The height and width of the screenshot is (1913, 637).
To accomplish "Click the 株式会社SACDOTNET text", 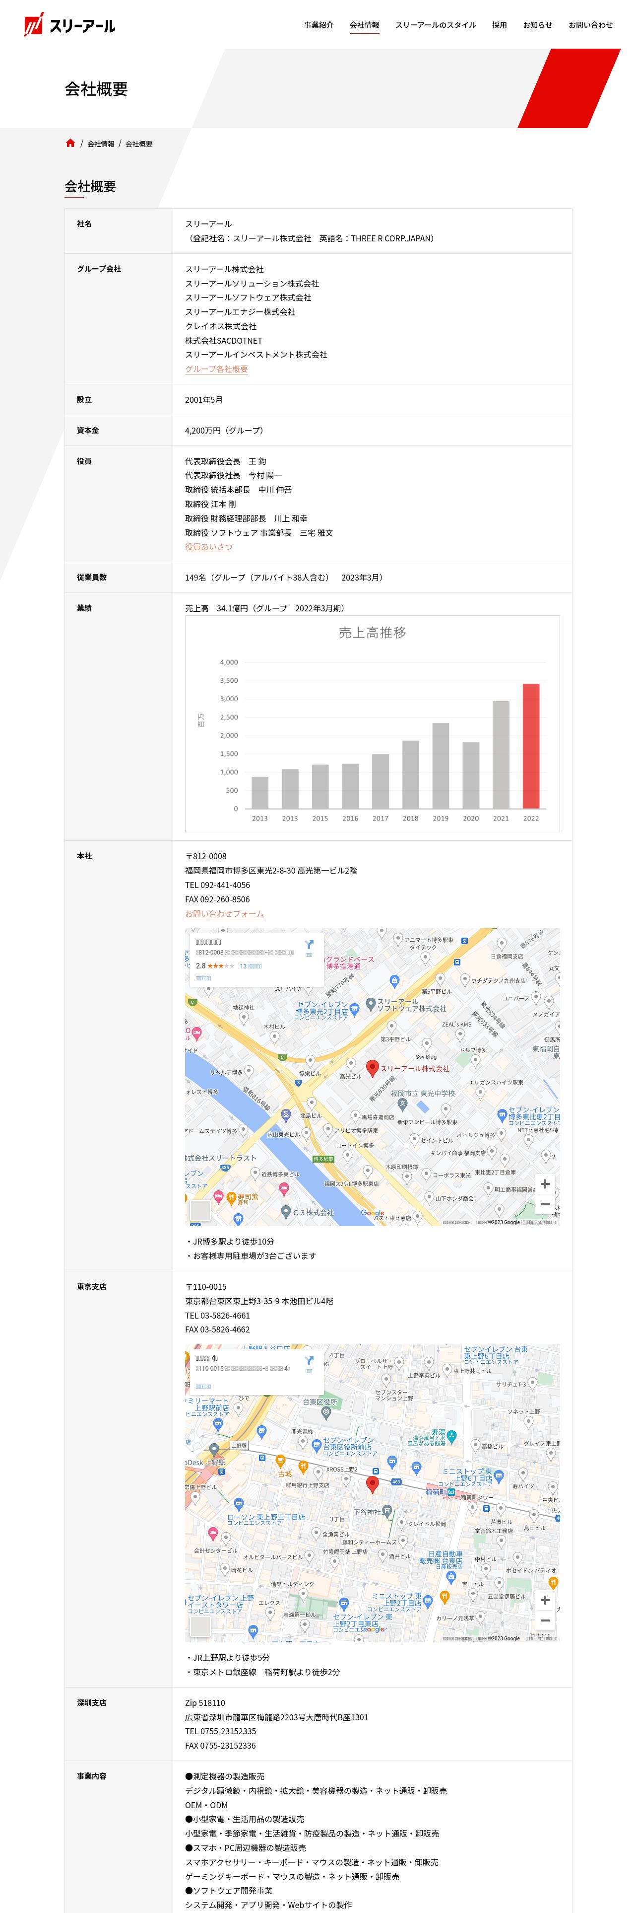I will pyautogui.click(x=224, y=340).
